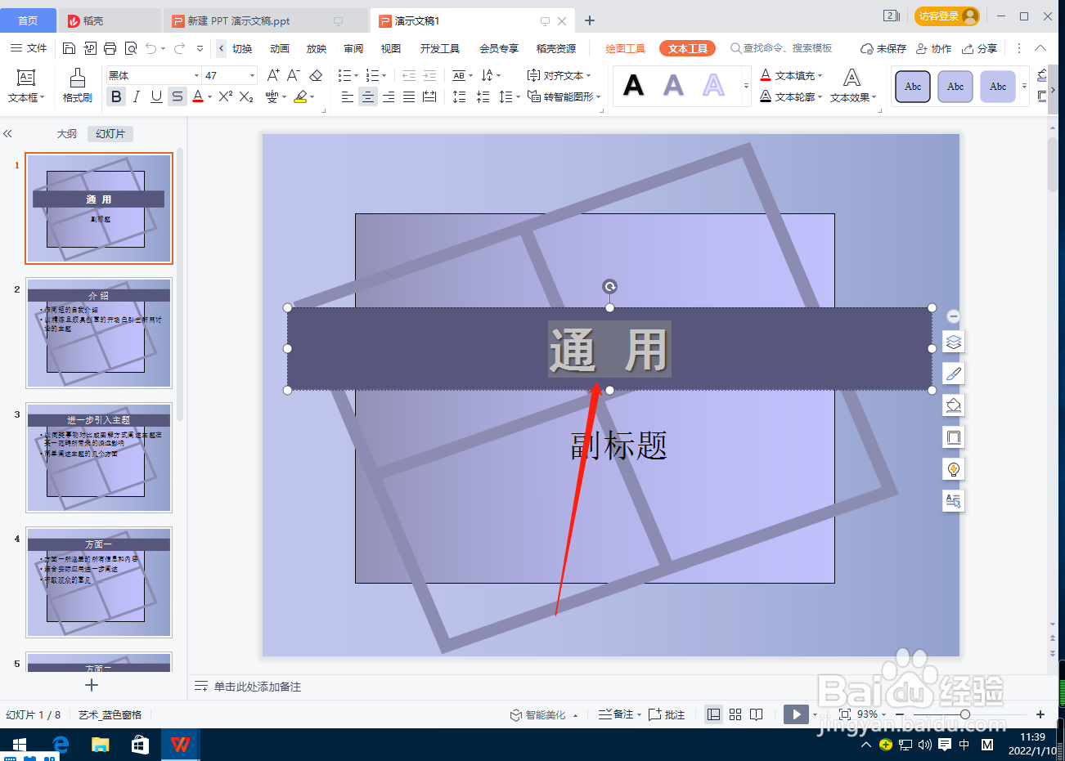This screenshot has height=761, width=1065.
Task: Open text outline (文本轮廓) dropdown
Action: click(x=791, y=96)
